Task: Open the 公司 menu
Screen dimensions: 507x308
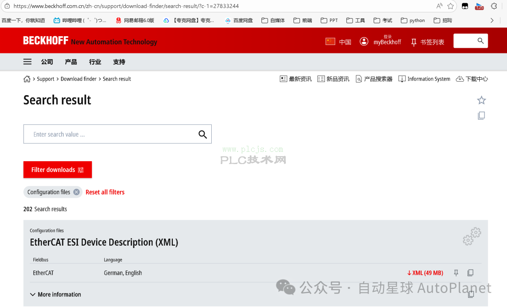Action: (47, 62)
